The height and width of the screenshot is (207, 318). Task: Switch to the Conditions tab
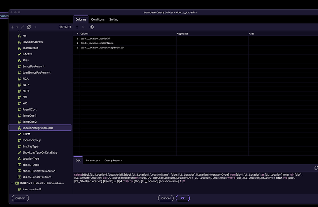[98, 19]
